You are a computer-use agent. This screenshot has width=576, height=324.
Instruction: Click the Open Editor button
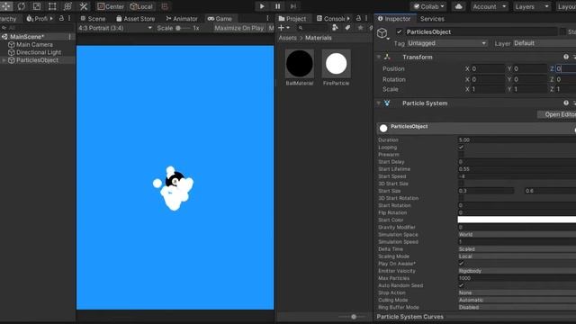(x=556, y=114)
